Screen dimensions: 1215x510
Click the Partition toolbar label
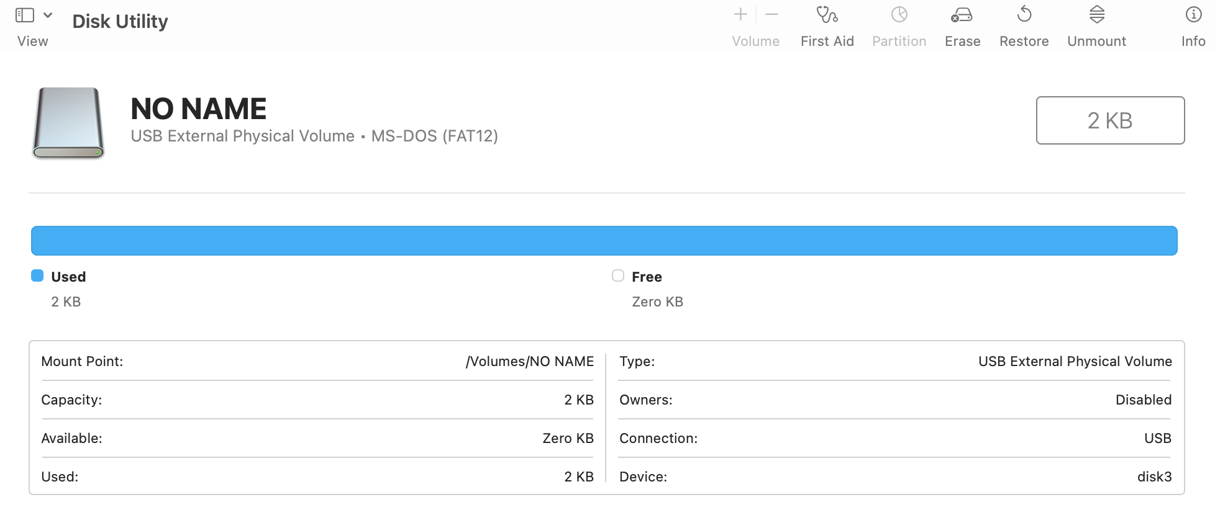pos(899,41)
